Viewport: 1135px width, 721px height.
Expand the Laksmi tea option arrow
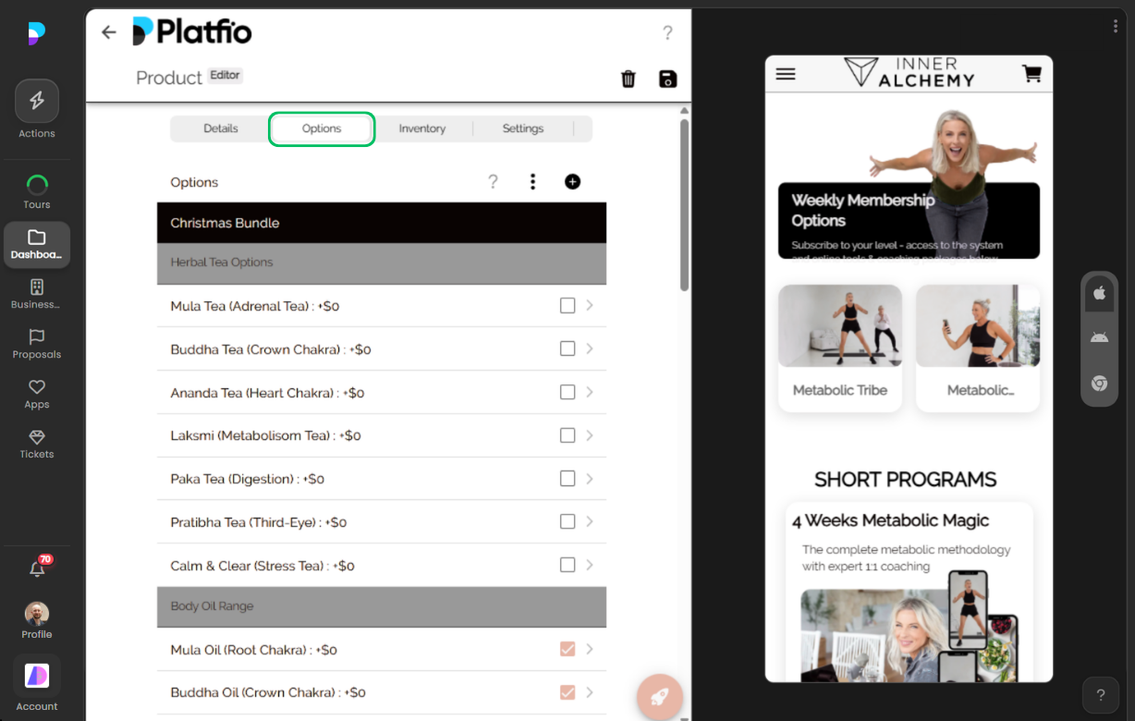(590, 435)
